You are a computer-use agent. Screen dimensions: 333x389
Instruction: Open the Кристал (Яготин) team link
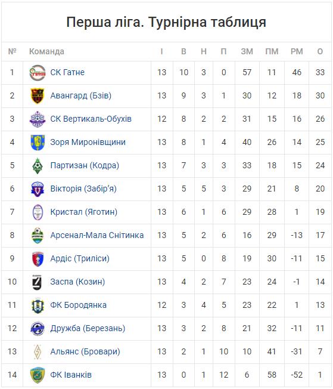[84, 212]
